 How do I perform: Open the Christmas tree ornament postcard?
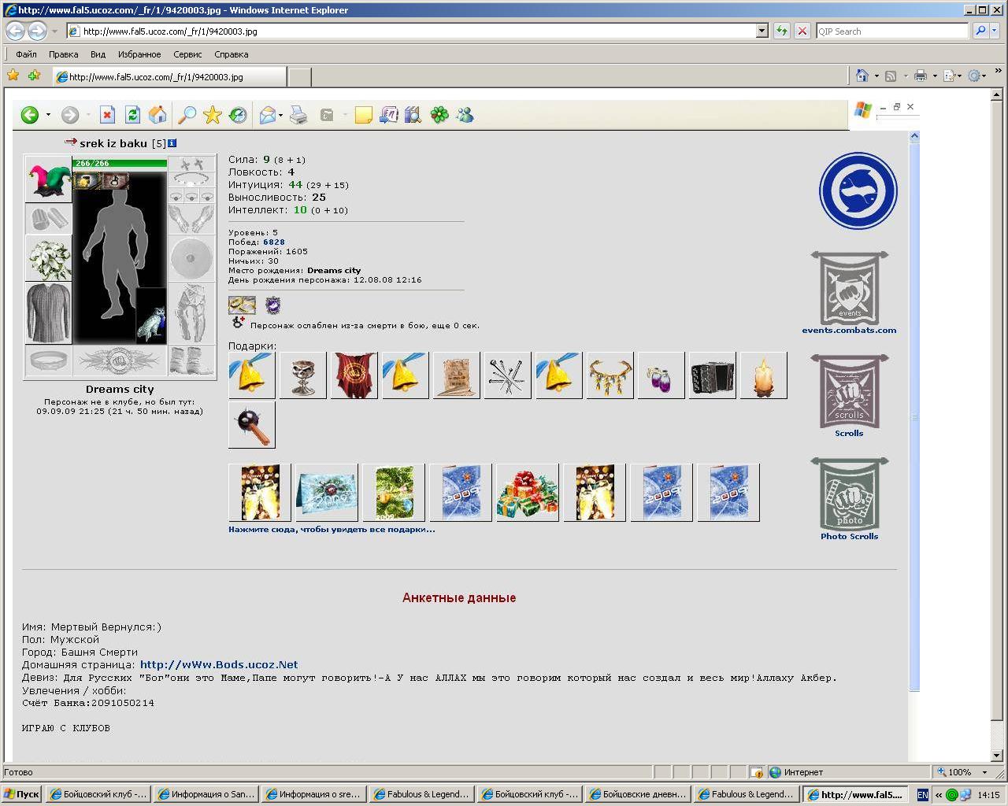[x=394, y=493]
